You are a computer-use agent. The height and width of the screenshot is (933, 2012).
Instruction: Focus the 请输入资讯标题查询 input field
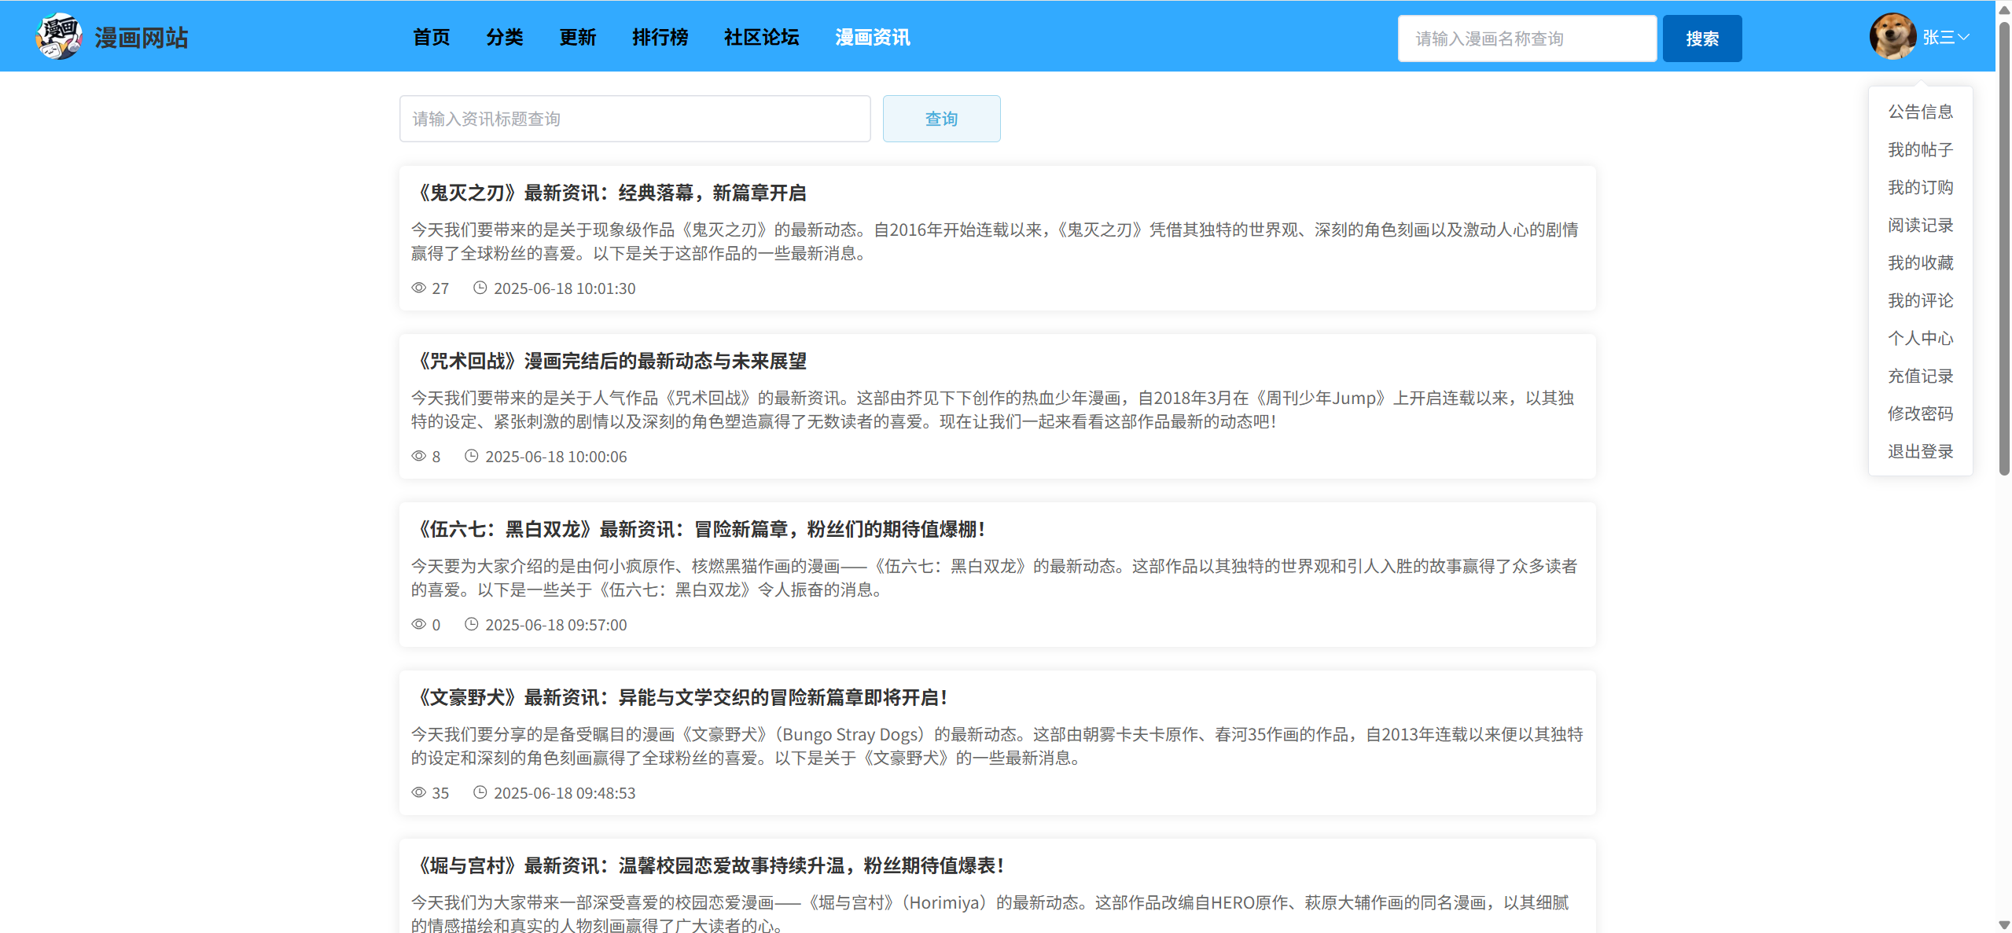pyautogui.click(x=634, y=119)
